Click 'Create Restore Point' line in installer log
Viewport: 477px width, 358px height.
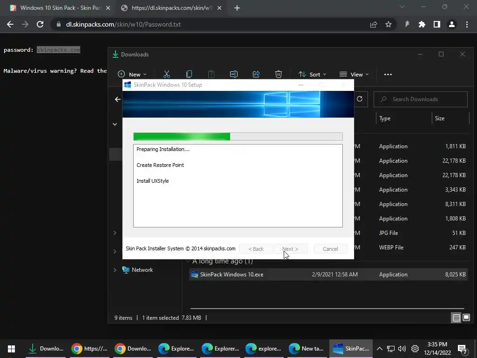(160, 165)
